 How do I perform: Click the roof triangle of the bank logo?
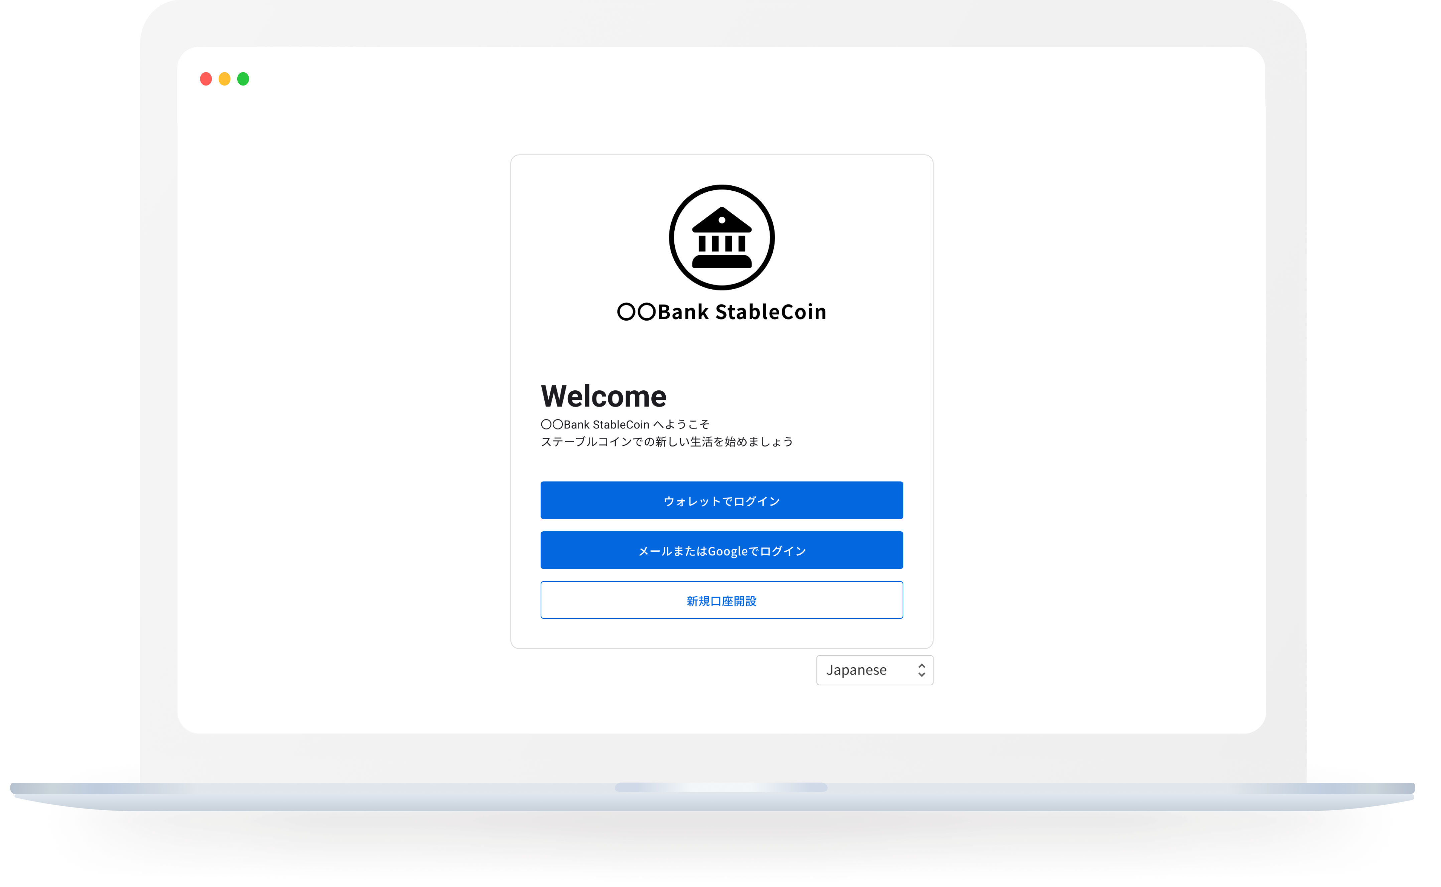(x=722, y=222)
